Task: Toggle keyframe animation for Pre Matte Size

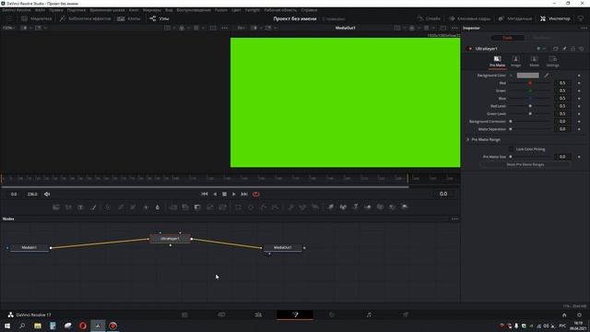Action: (579, 157)
